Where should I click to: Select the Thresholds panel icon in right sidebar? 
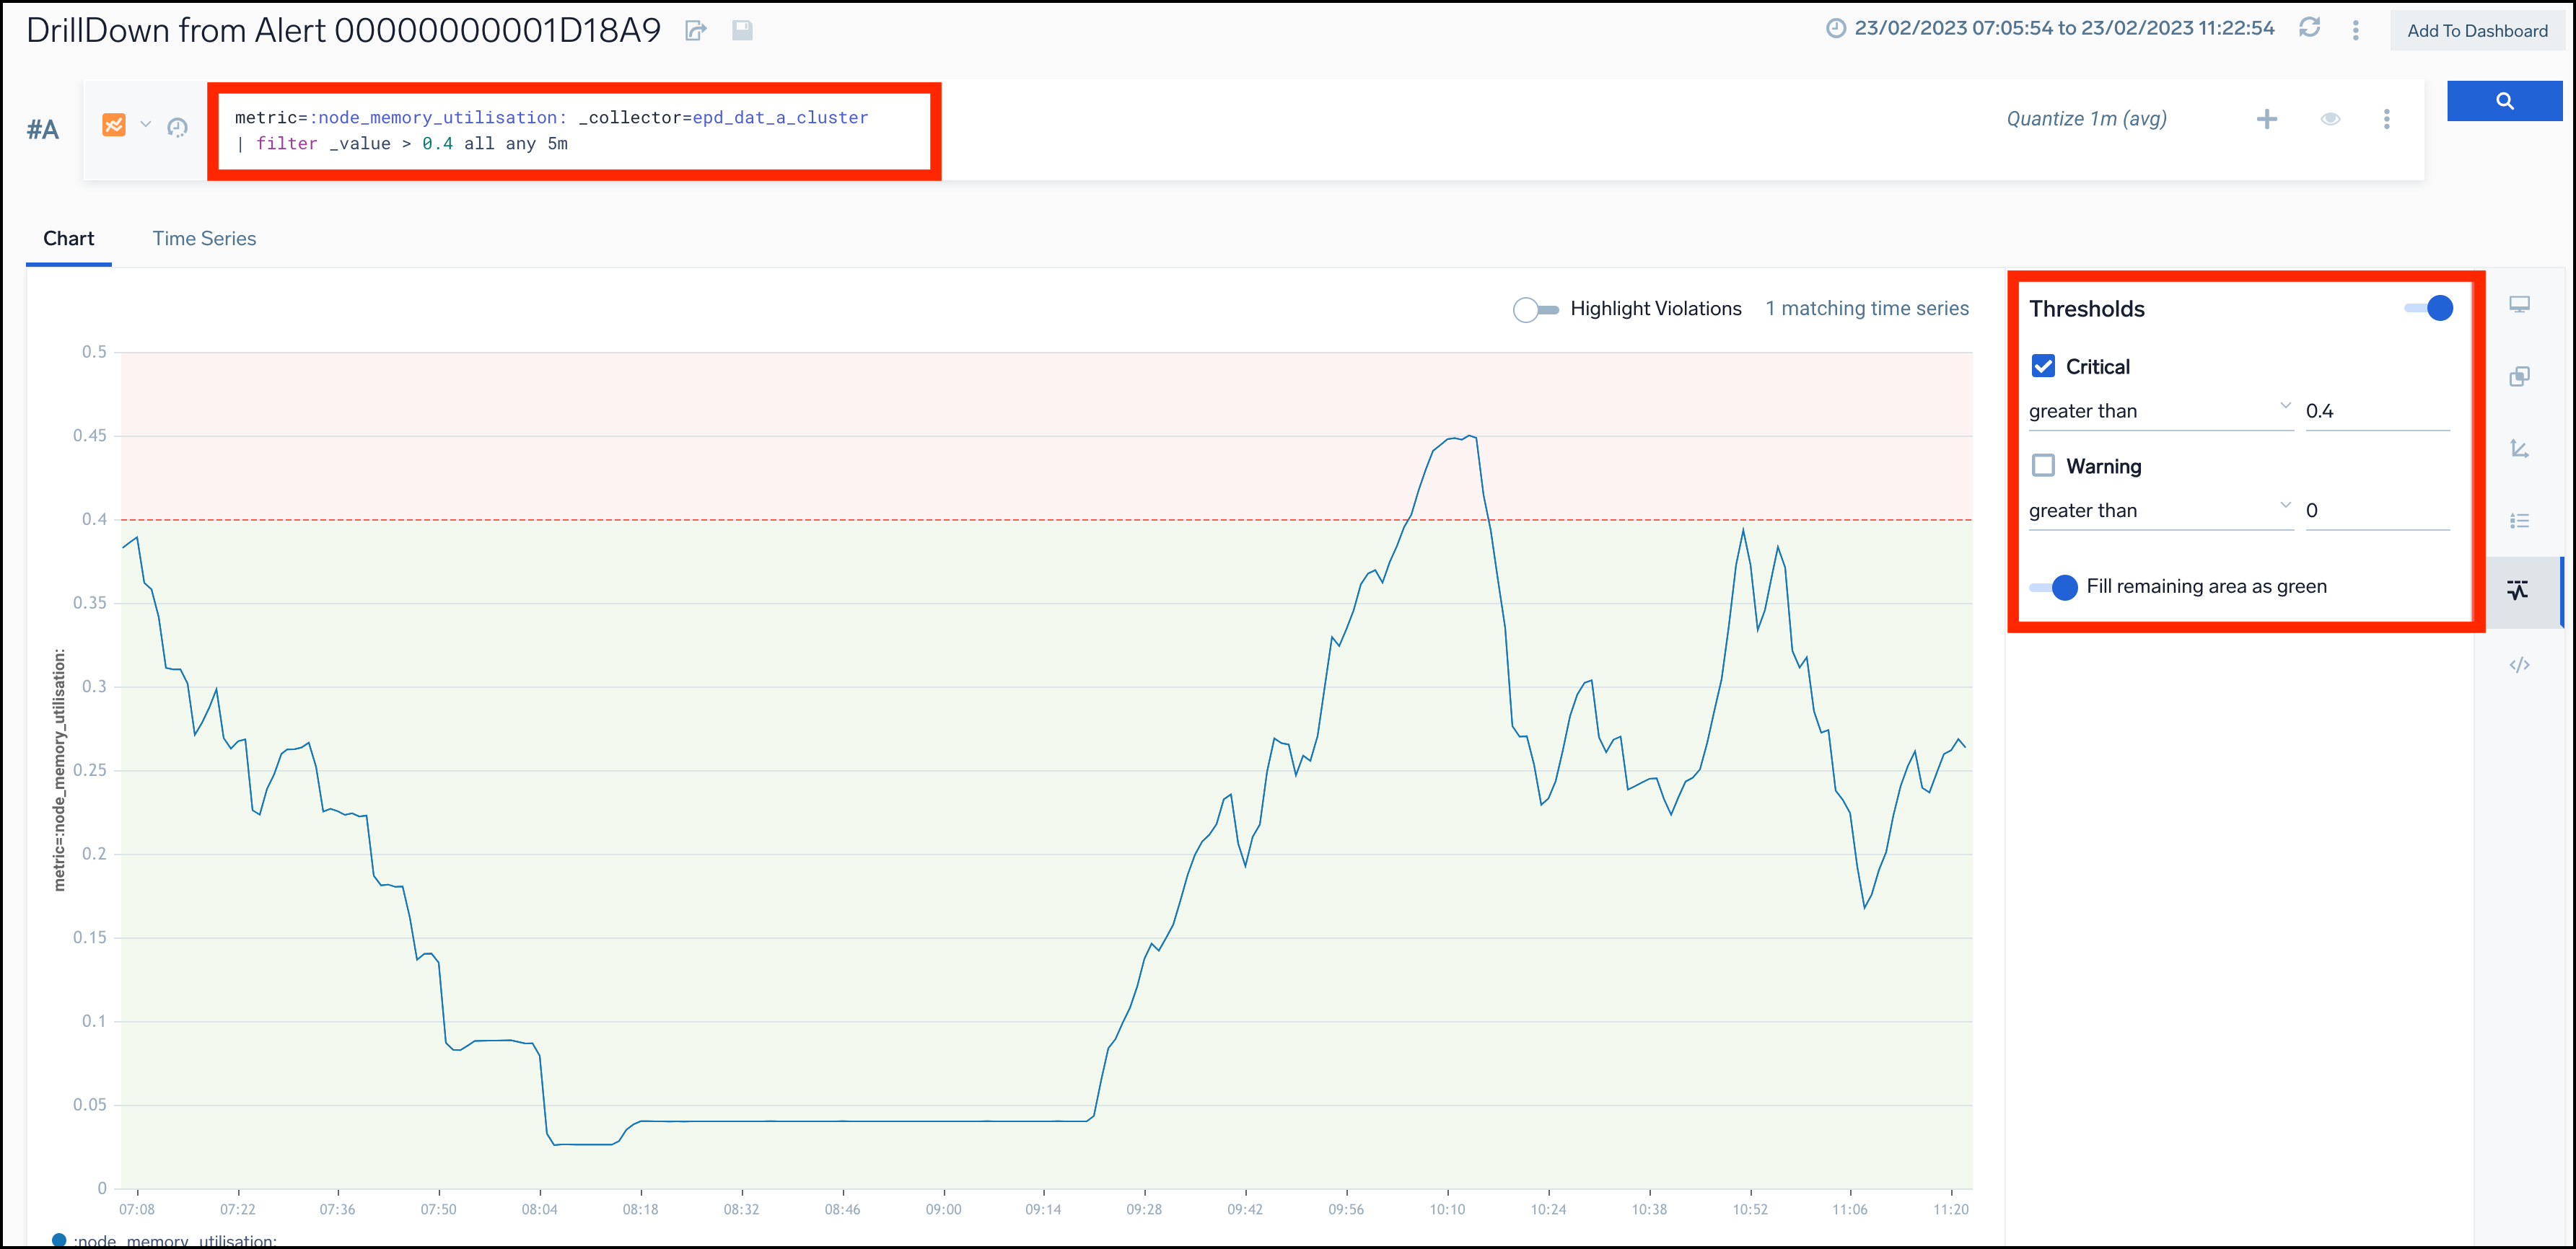point(2518,590)
